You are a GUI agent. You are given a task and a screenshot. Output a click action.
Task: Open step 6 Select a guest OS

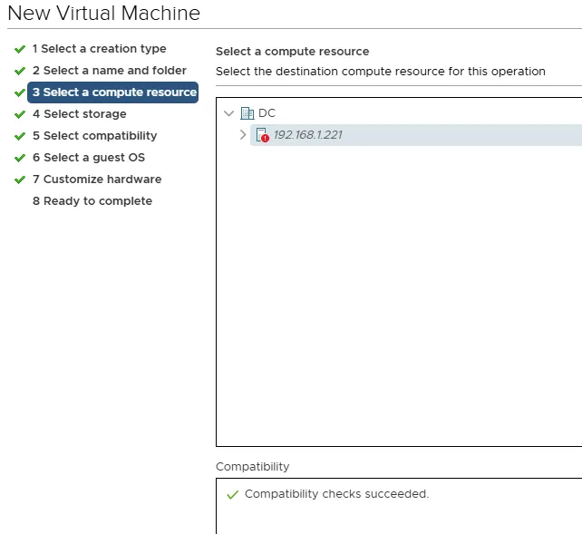tap(88, 158)
